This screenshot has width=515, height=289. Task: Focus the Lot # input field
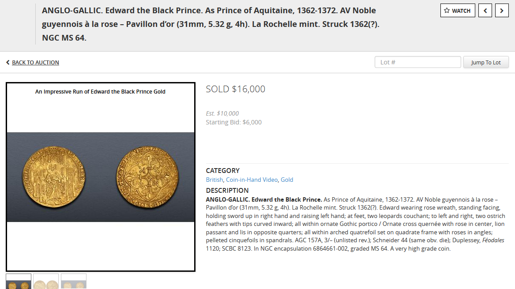(417, 62)
